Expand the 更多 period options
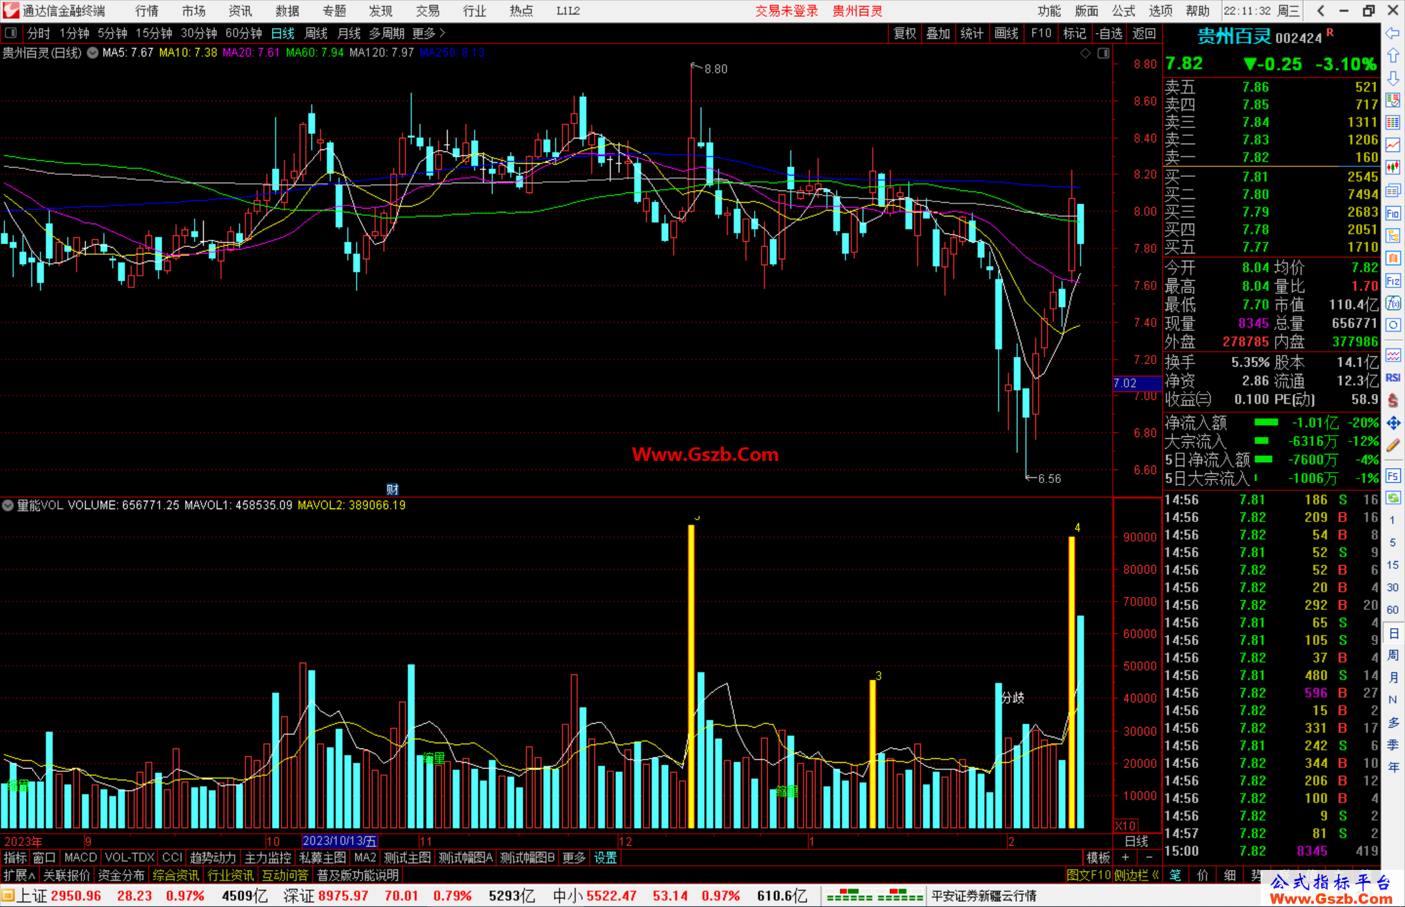The image size is (1405, 907). pyautogui.click(x=429, y=33)
